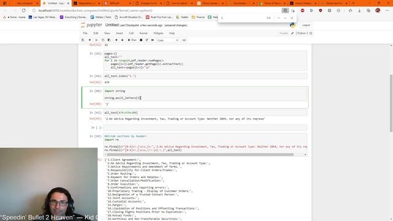The image size is (393, 221).
Task: Click the edit mode pencil indicator
Action: click(x=292, y=33)
